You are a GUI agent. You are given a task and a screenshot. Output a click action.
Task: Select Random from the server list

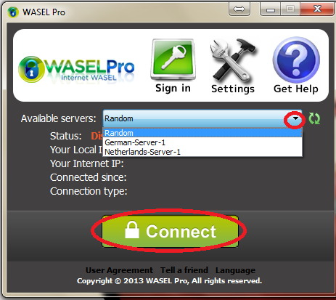click(202, 133)
